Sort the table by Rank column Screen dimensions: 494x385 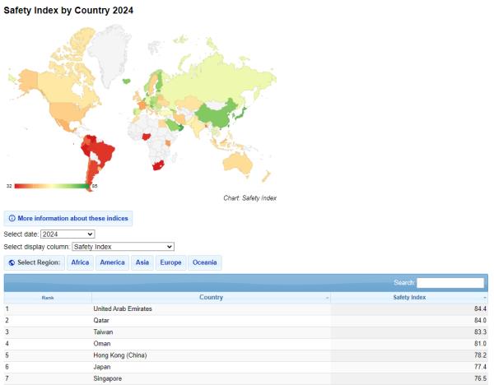coord(48,298)
